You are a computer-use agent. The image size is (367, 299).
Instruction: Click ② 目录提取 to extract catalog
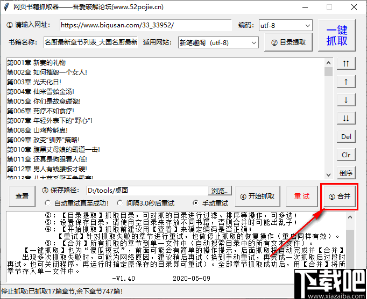pos(288,42)
